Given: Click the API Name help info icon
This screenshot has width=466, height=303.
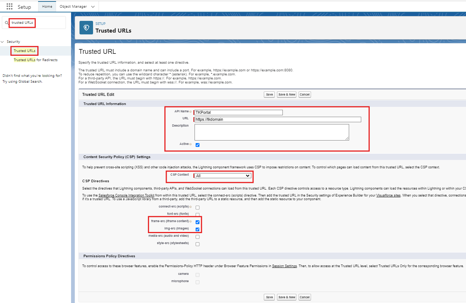Looking at the screenshot, I should (191, 111).
